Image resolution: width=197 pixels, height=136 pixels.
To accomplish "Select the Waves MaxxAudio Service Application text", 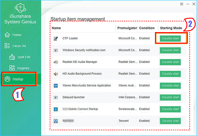I will point(87,85).
